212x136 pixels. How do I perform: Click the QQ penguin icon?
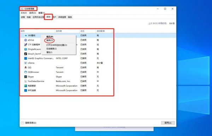25,67
